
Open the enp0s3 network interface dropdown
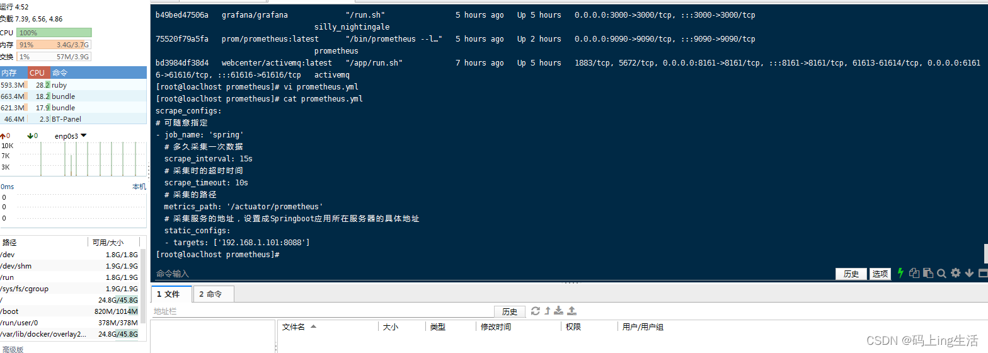click(71, 136)
